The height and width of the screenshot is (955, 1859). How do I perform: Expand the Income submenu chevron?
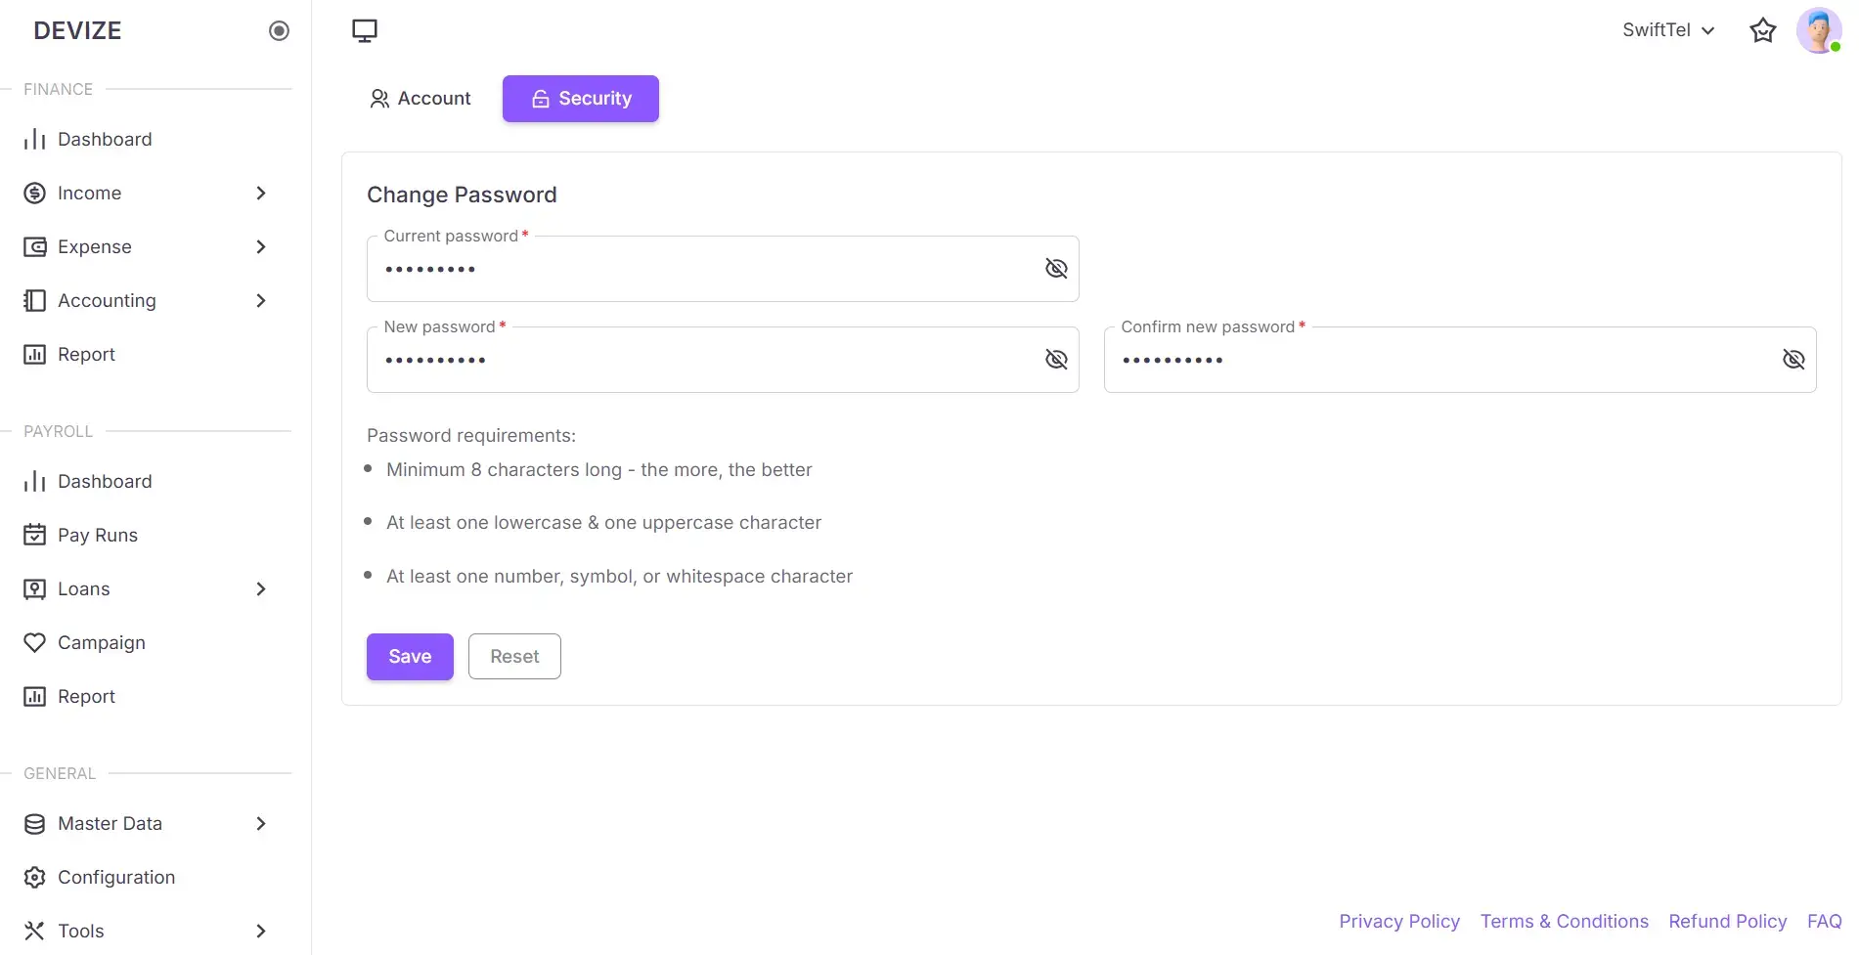(261, 193)
